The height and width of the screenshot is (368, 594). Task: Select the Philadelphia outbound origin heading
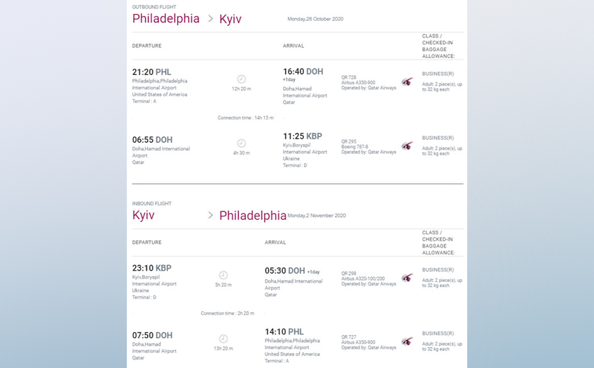(x=166, y=18)
